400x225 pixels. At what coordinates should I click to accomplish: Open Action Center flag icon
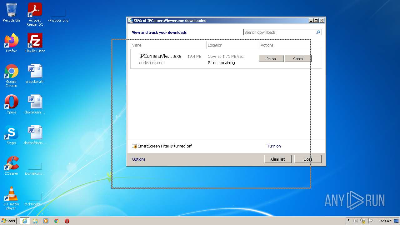370,221
